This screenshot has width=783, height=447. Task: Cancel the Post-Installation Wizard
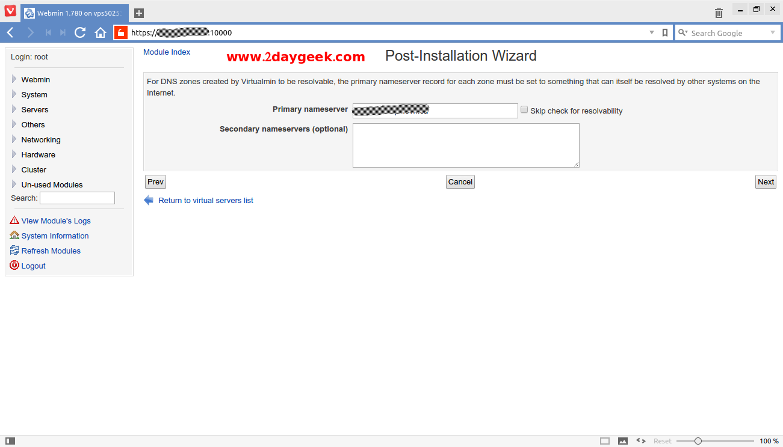460,182
